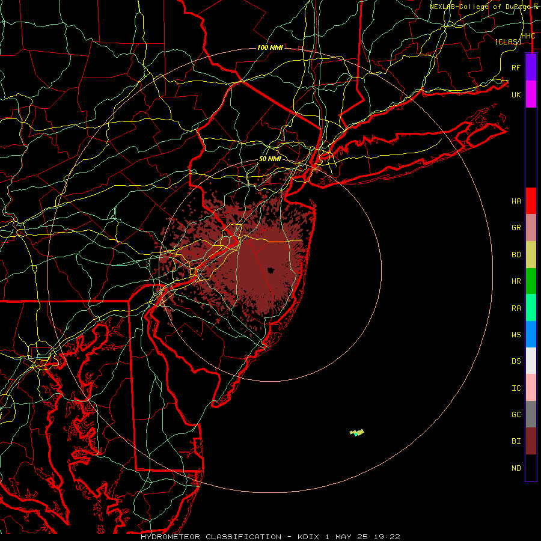Image resolution: width=541 pixels, height=541 pixels.
Task: Click the UK magenta legend swatch
Action: [x=531, y=94]
